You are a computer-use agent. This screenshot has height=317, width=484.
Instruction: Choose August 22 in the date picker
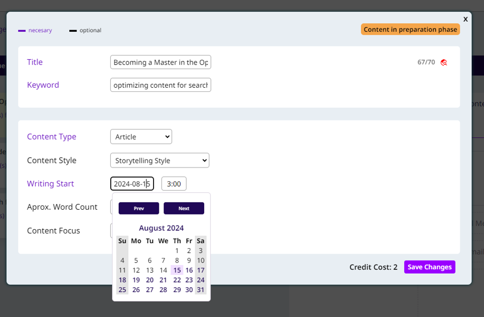click(177, 280)
